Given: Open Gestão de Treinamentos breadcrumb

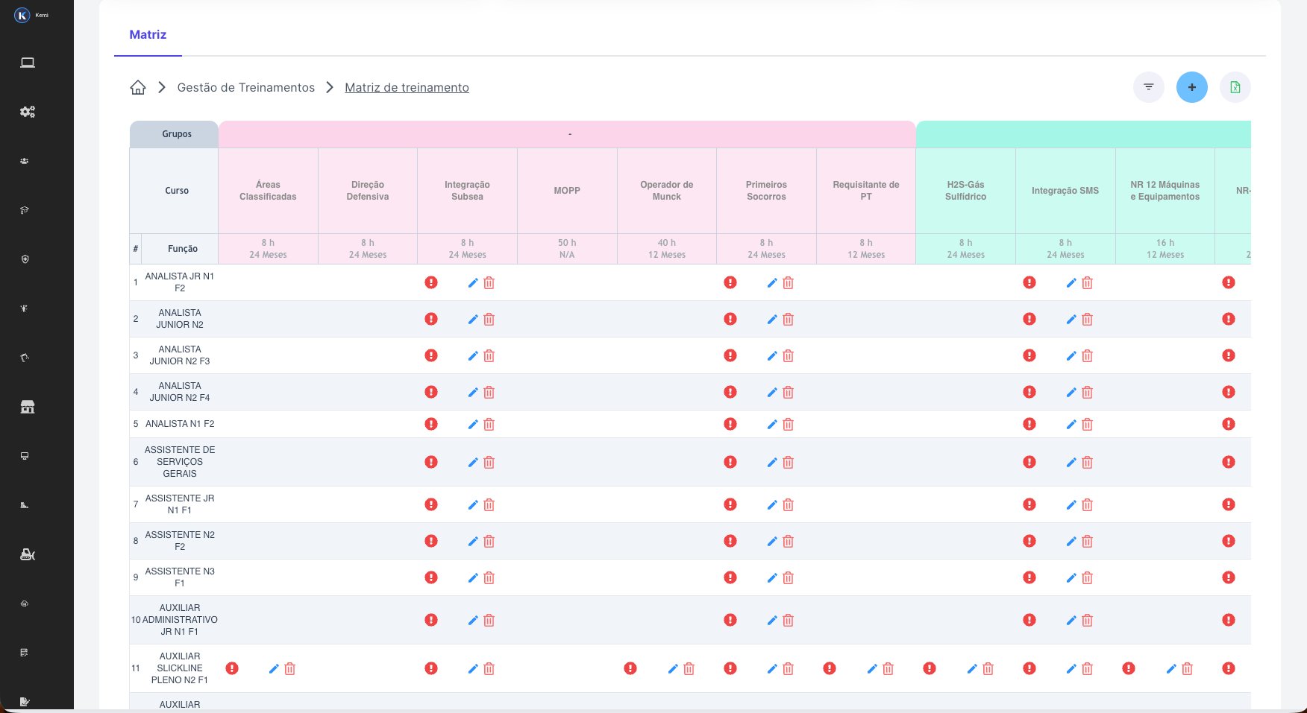Looking at the screenshot, I should (x=245, y=88).
